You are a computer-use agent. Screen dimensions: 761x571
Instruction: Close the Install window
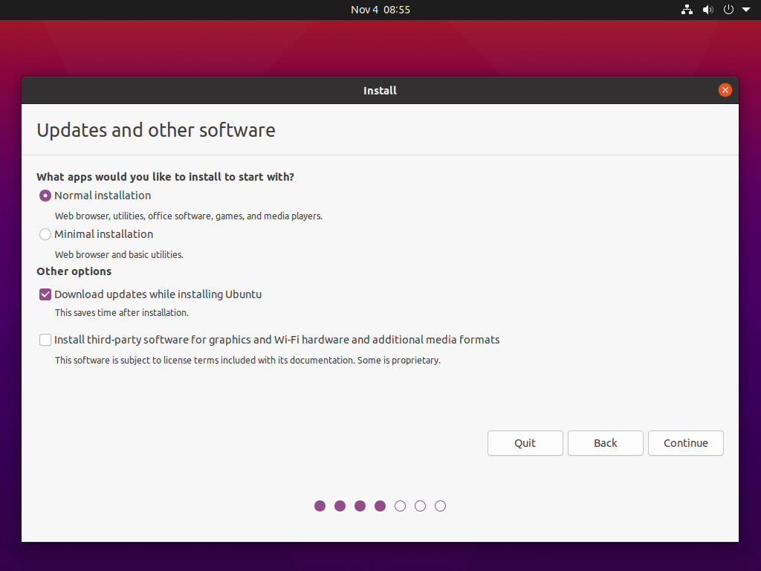[725, 90]
